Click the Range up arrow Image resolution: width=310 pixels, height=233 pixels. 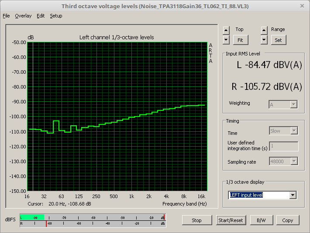(x=264, y=30)
